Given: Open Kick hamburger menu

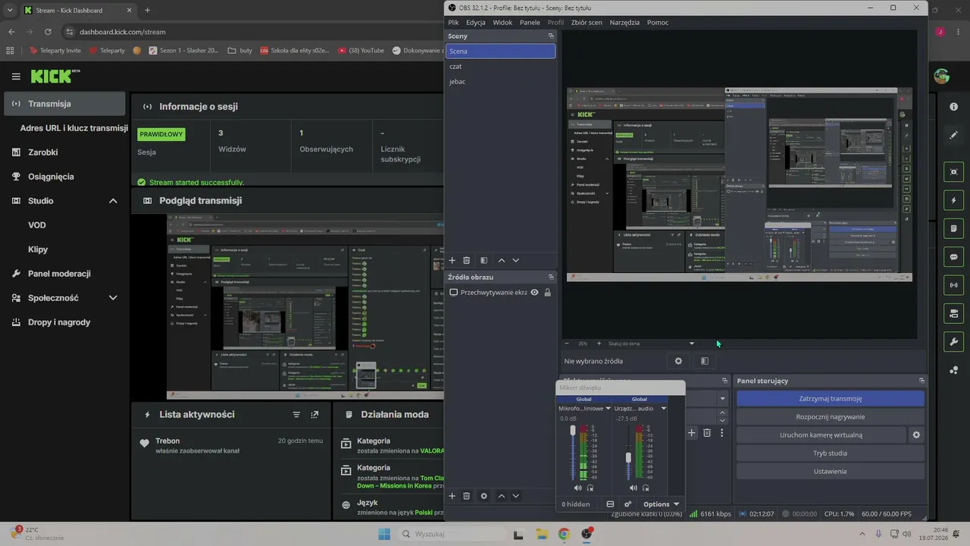Looking at the screenshot, I should pyautogui.click(x=16, y=77).
